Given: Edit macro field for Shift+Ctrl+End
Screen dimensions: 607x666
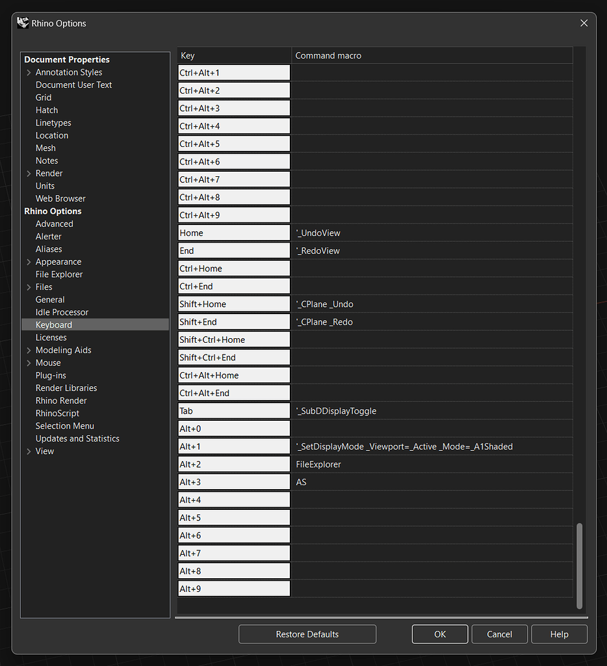Looking at the screenshot, I should click(x=432, y=358).
